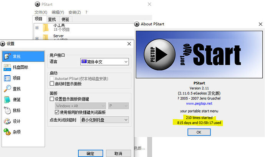Switch to the 项目 tab in PStart
The height and width of the screenshot is (157, 265).
point(38,19)
